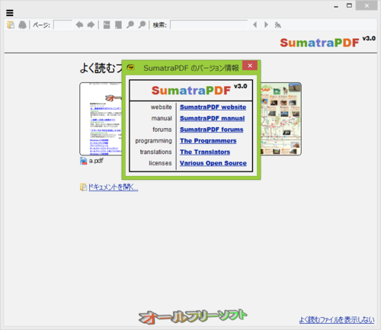Viewport: 381px width, 330px height.
Task: Click よく読むファイルを表示しない link
Action: pos(337,319)
